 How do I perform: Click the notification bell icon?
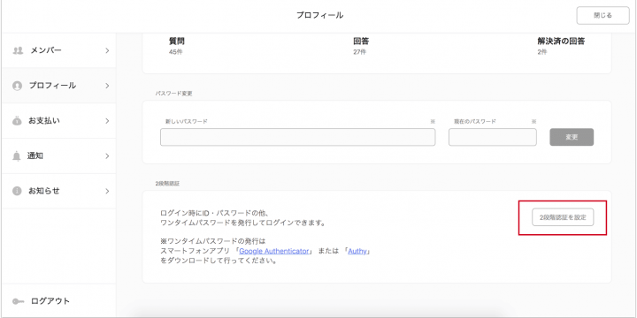point(17,156)
